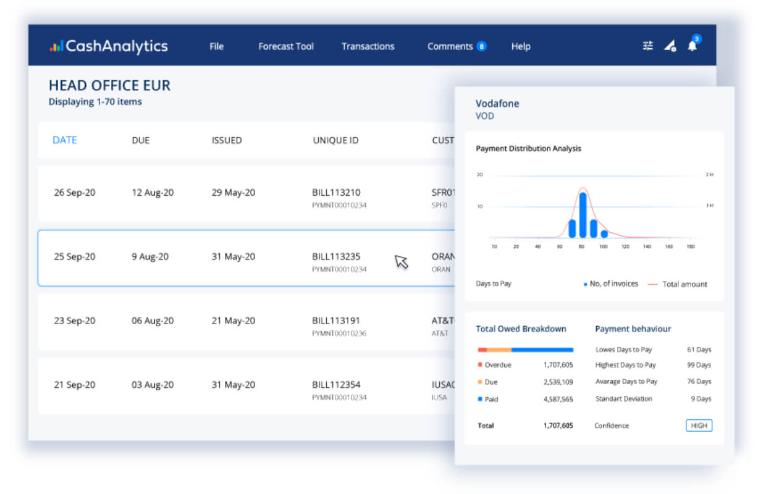
Task: Sort by the UNIQUE ID column header
Action: [x=335, y=140]
